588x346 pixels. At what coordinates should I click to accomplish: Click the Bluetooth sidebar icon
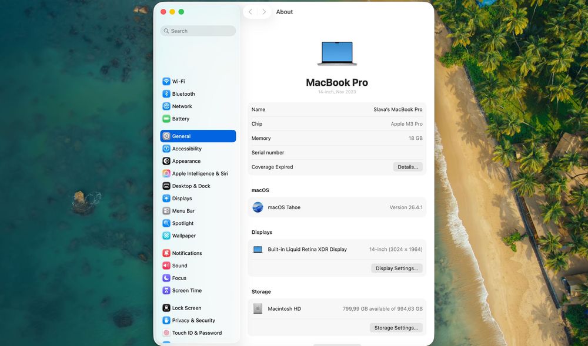[166, 93]
